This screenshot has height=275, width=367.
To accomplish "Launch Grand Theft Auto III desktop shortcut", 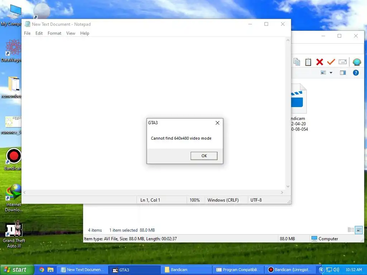I will click(14, 234).
